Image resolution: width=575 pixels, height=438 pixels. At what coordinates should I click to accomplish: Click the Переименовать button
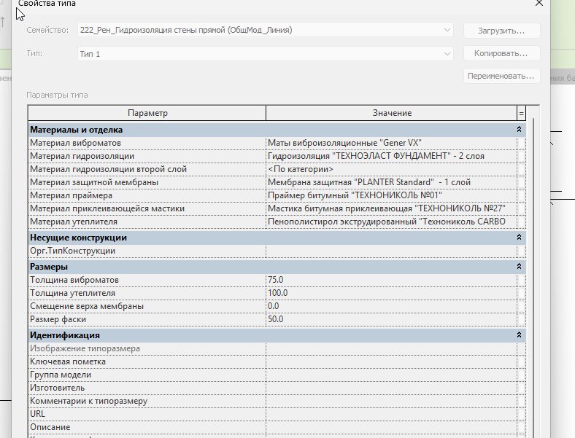[501, 77]
